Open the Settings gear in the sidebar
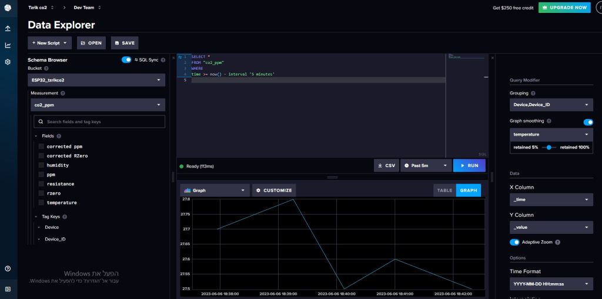The height and width of the screenshot is (299, 602). tap(8, 62)
